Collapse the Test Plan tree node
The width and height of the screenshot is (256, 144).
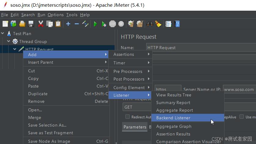tap(2, 33)
